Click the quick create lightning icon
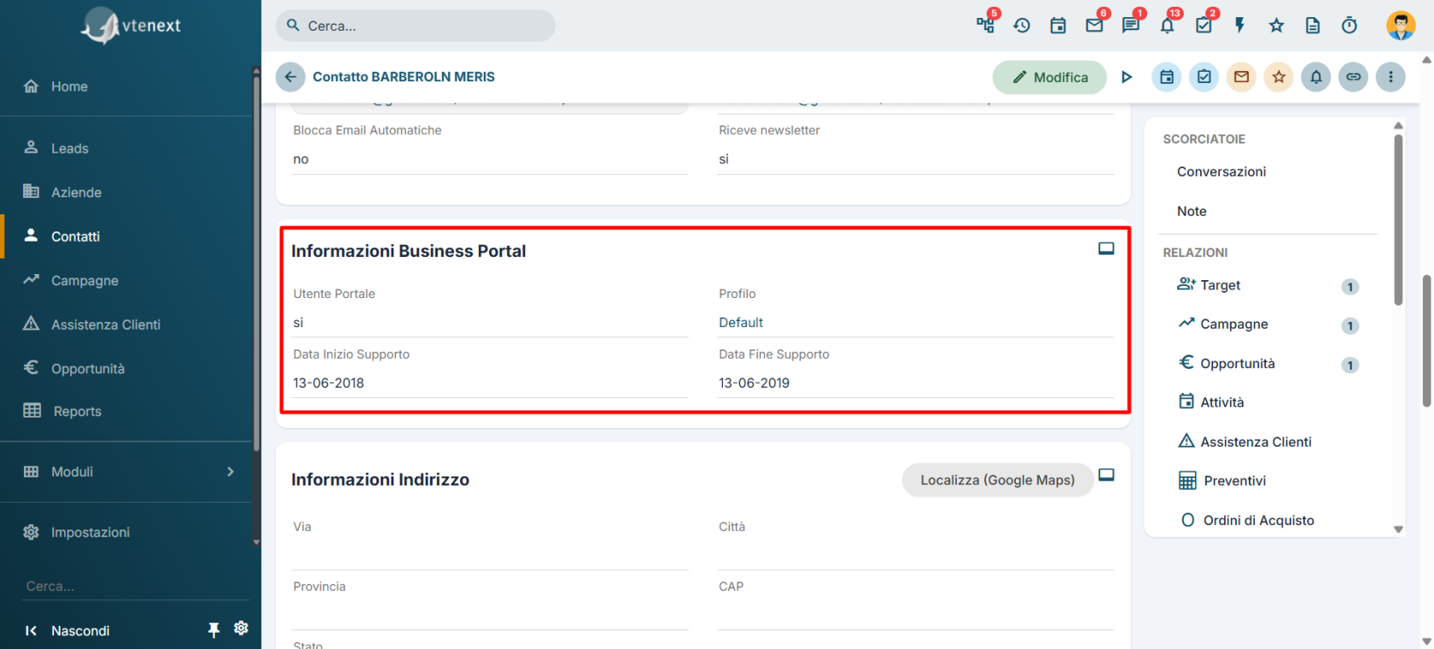The height and width of the screenshot is (649, 1434). click(x=1240, y=26)
